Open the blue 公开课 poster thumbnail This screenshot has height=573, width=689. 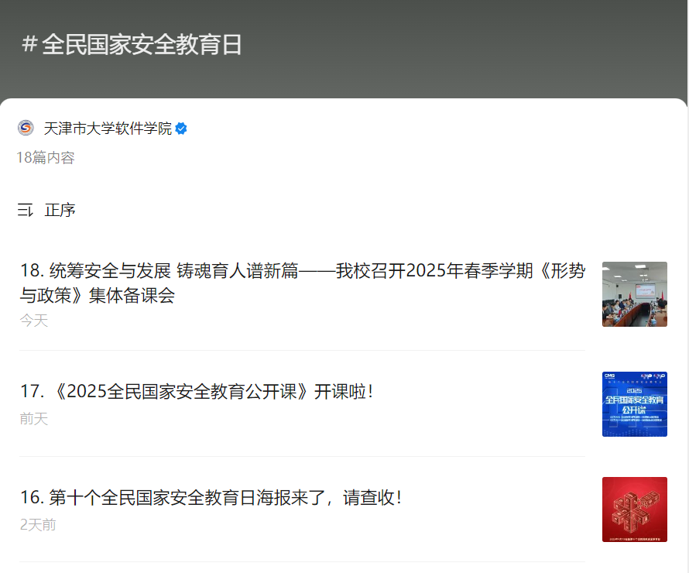634,404
